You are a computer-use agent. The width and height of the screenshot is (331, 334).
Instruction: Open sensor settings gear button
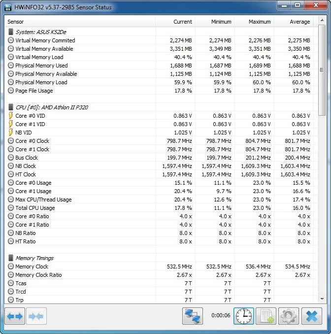(x=289, y=316)
